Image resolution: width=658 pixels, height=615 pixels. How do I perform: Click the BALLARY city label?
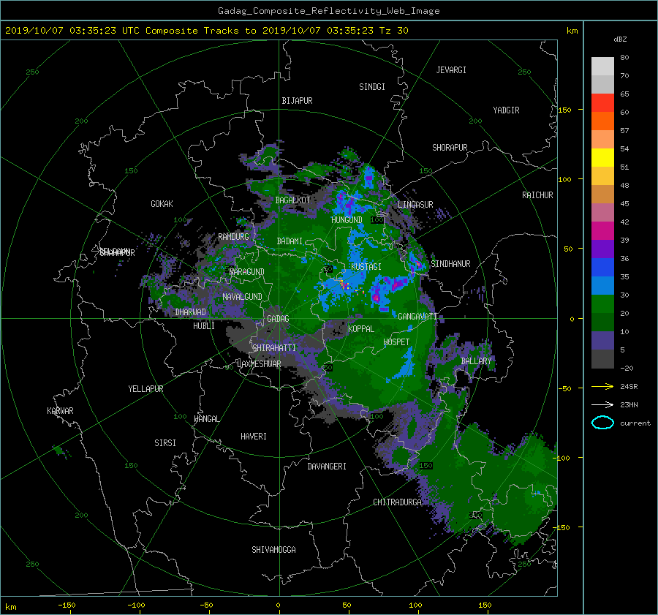pos(476,361)
